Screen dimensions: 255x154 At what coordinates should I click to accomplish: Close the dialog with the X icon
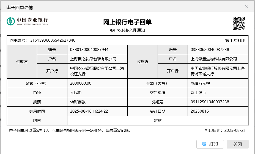[246, 6]
